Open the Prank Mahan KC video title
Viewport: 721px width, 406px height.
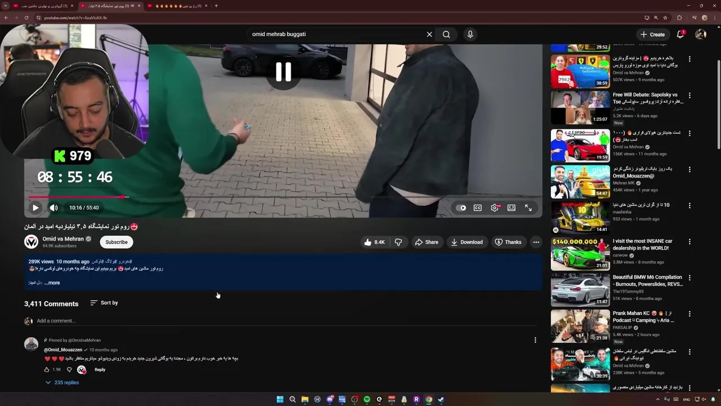click(x=643, y=316)
